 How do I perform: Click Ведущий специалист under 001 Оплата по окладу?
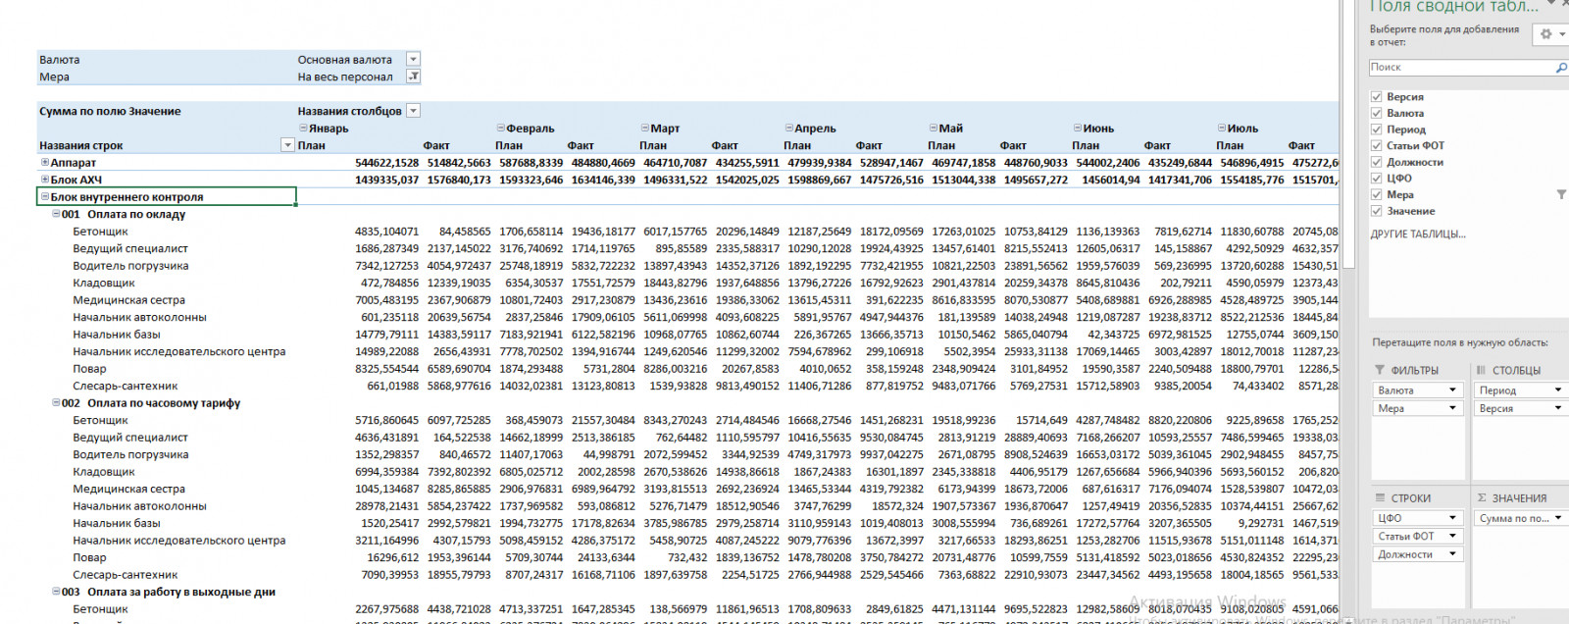pos(130,249)
